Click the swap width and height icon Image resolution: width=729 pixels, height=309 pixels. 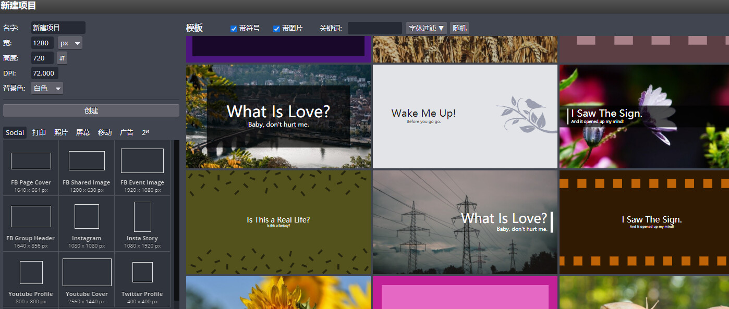click(x=62, y=58)
